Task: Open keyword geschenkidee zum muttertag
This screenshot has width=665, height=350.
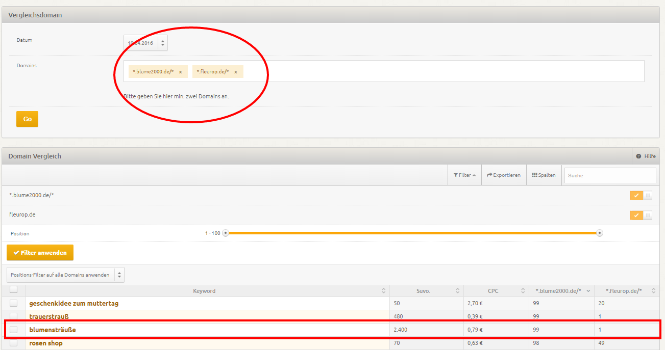Action: tap(74, 303)
